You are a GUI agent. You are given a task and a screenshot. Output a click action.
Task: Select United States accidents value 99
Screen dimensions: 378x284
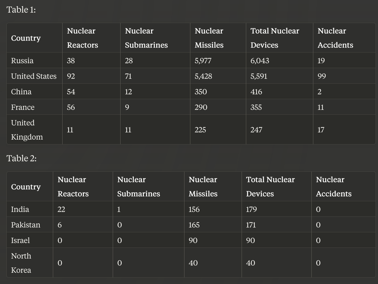(322, 76)
